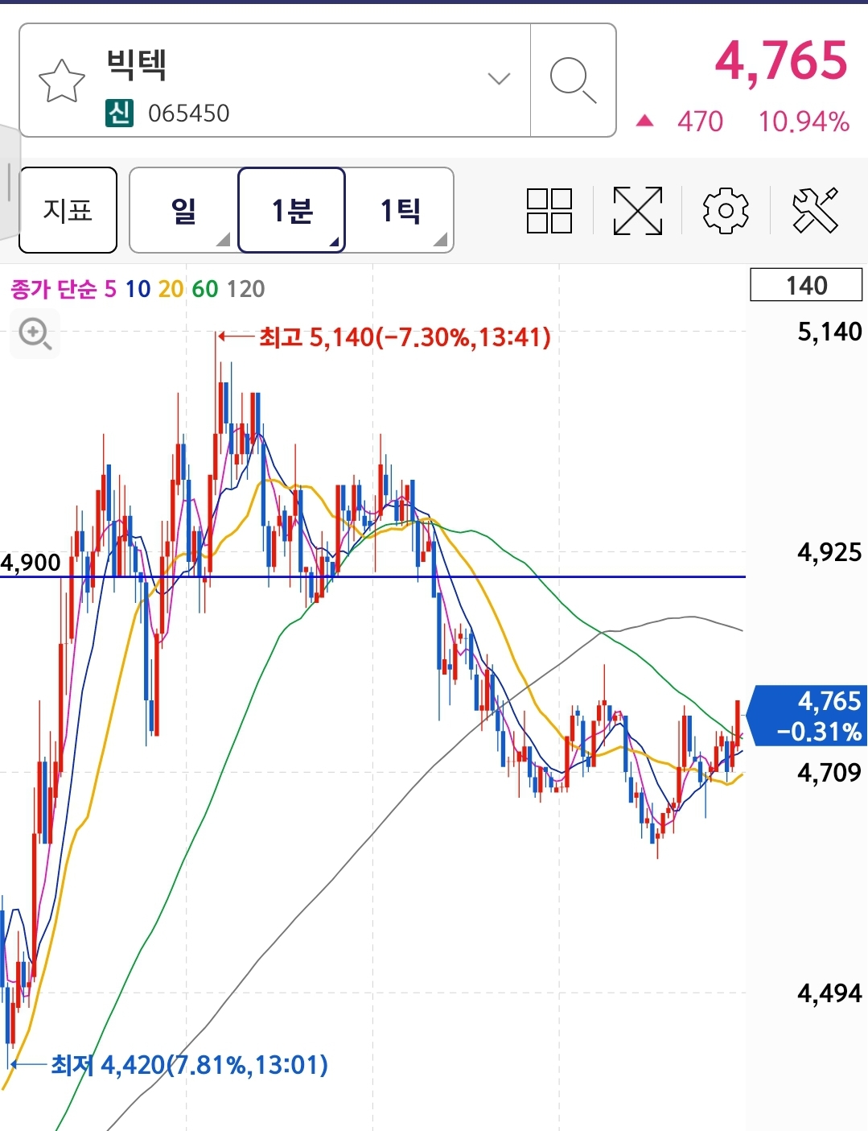
Task: Select the 5-period moving average label
Action: (x=110, y=289)
